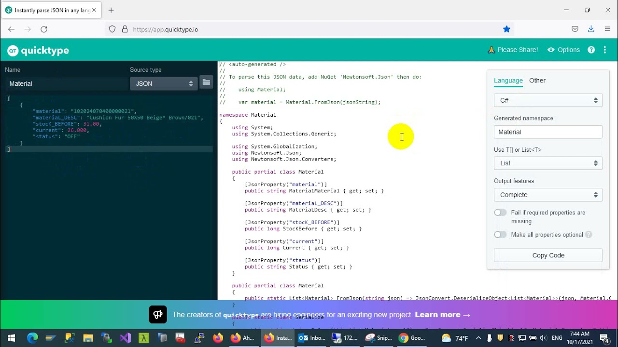Show hidden system tray icons chevron

point(478,338)
